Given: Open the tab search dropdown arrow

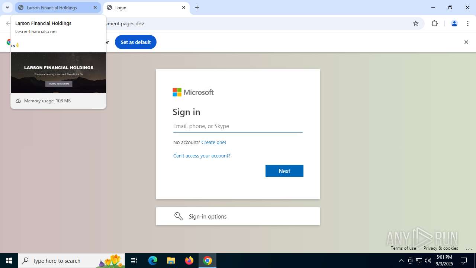Looking at the screenshot, I should [7, 7].
